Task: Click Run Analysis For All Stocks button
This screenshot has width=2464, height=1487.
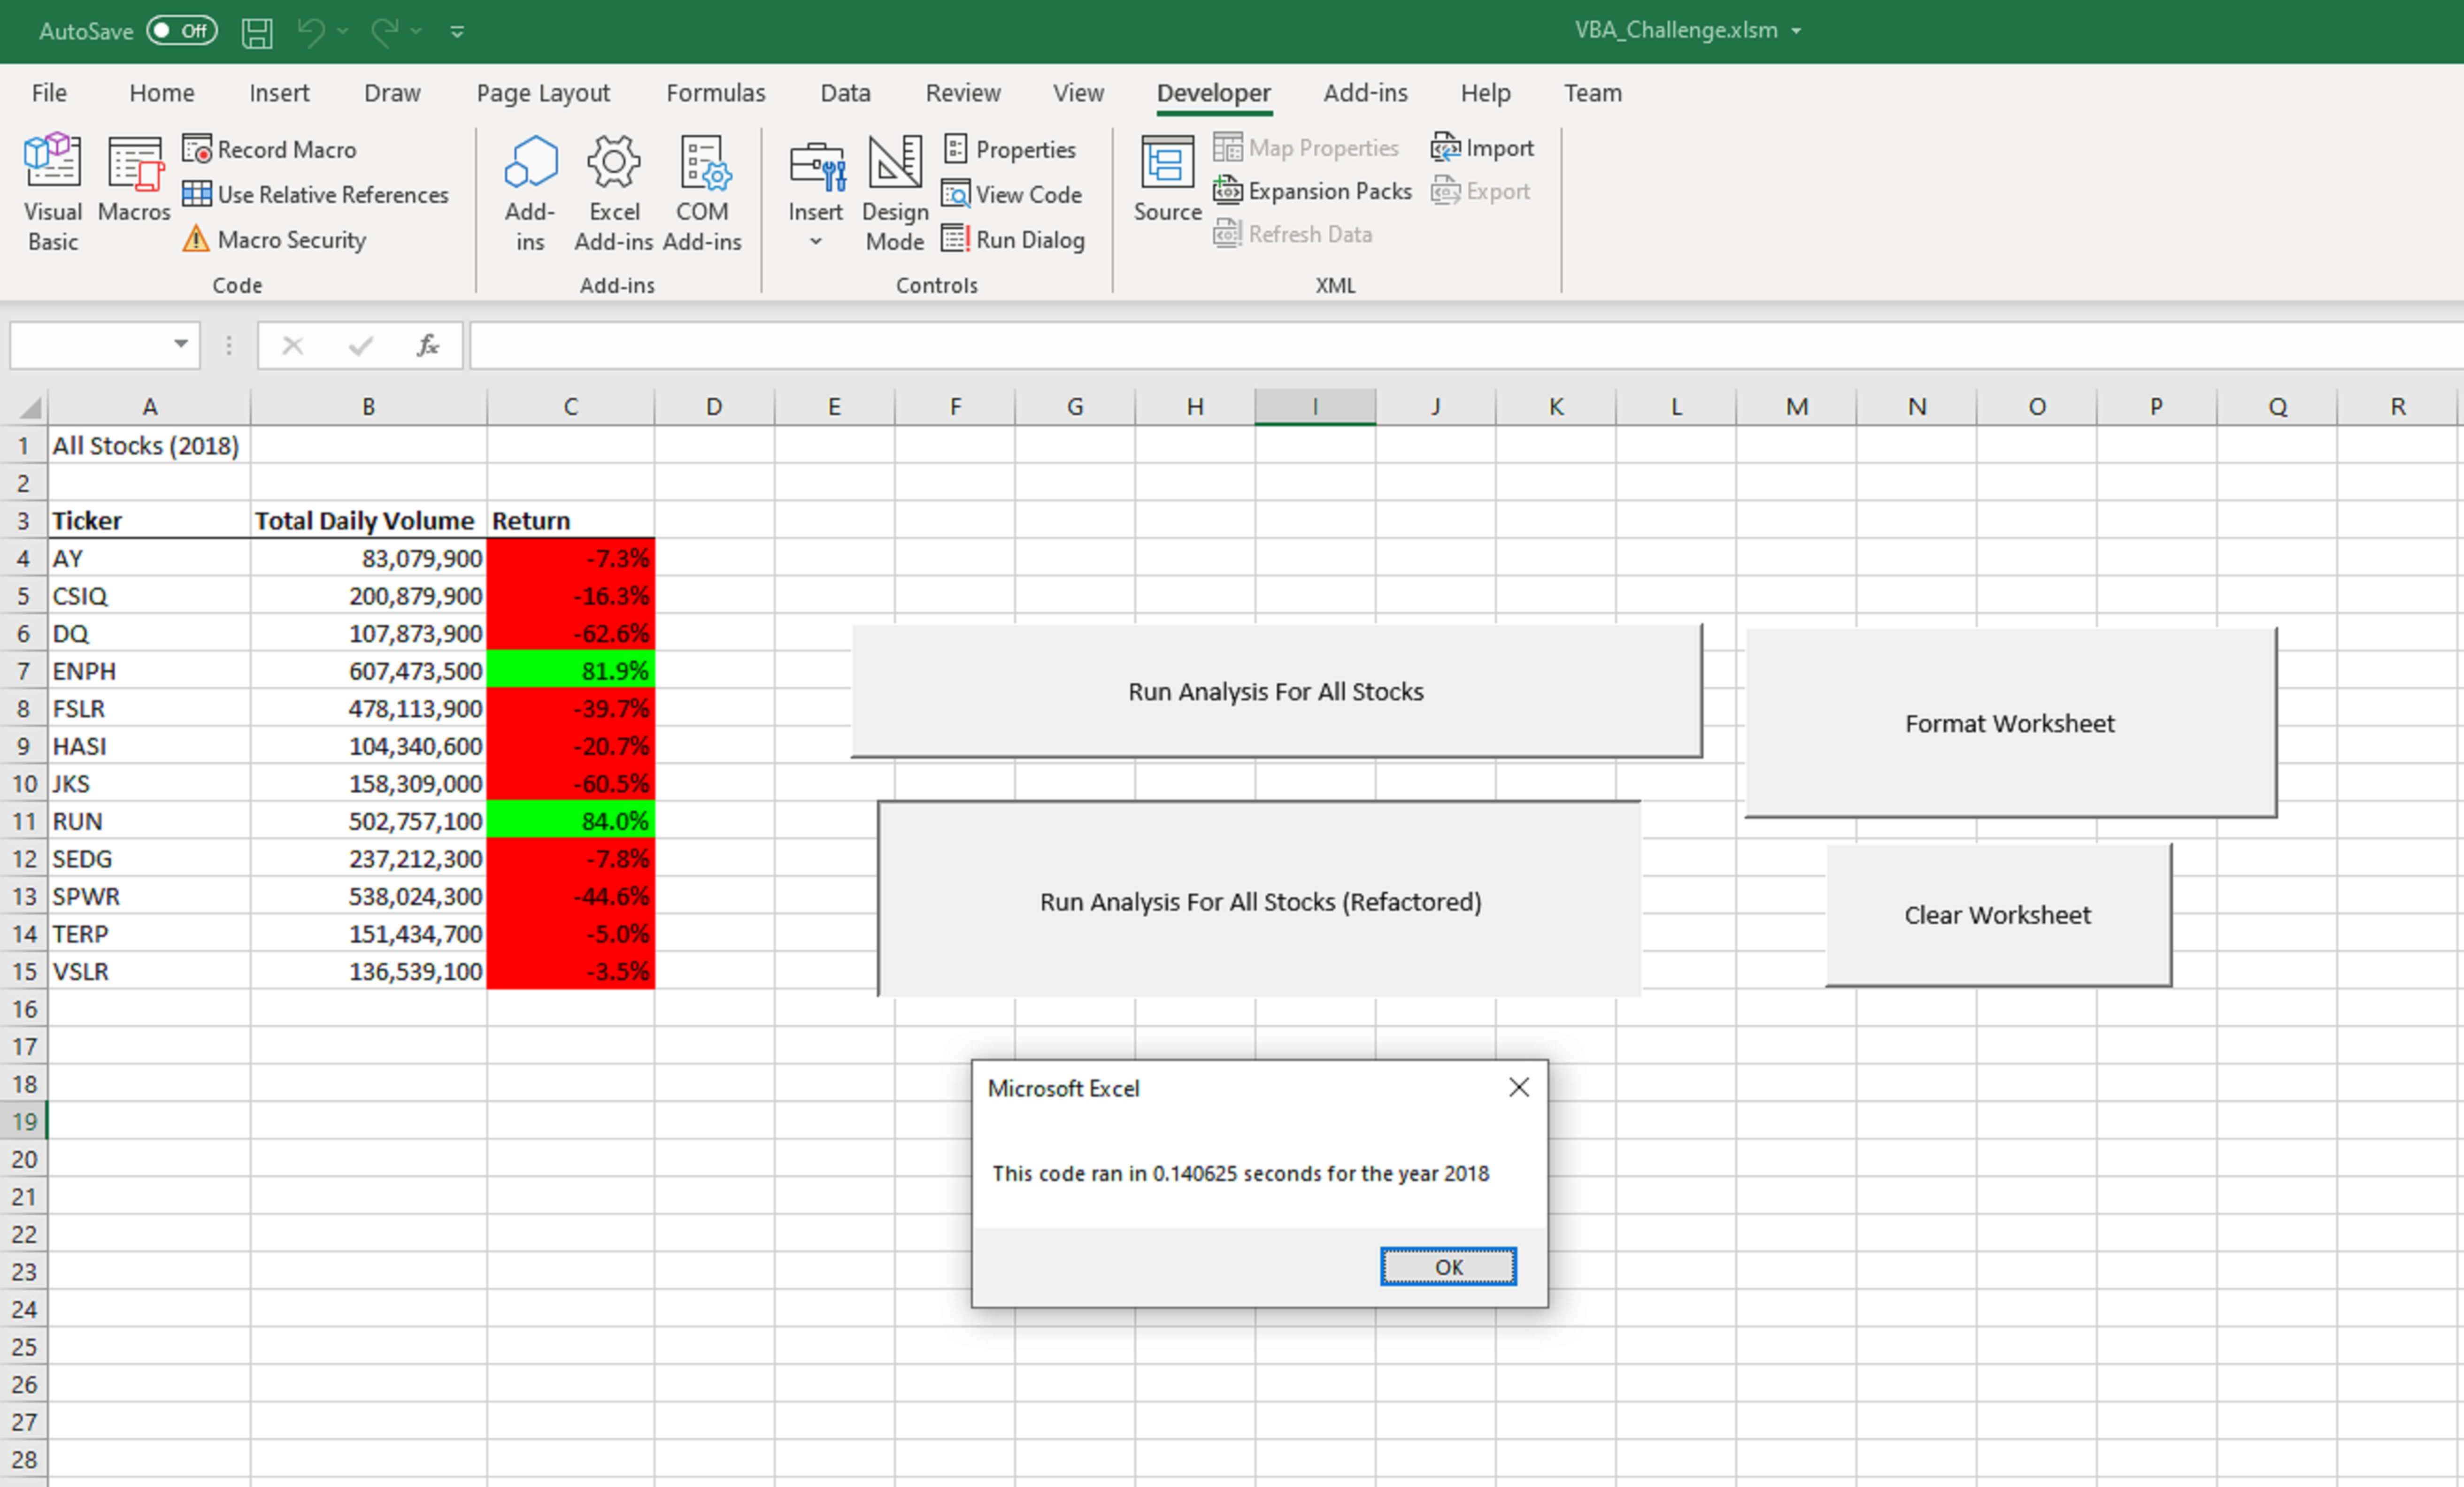Action: click(x=1276, y=691)
